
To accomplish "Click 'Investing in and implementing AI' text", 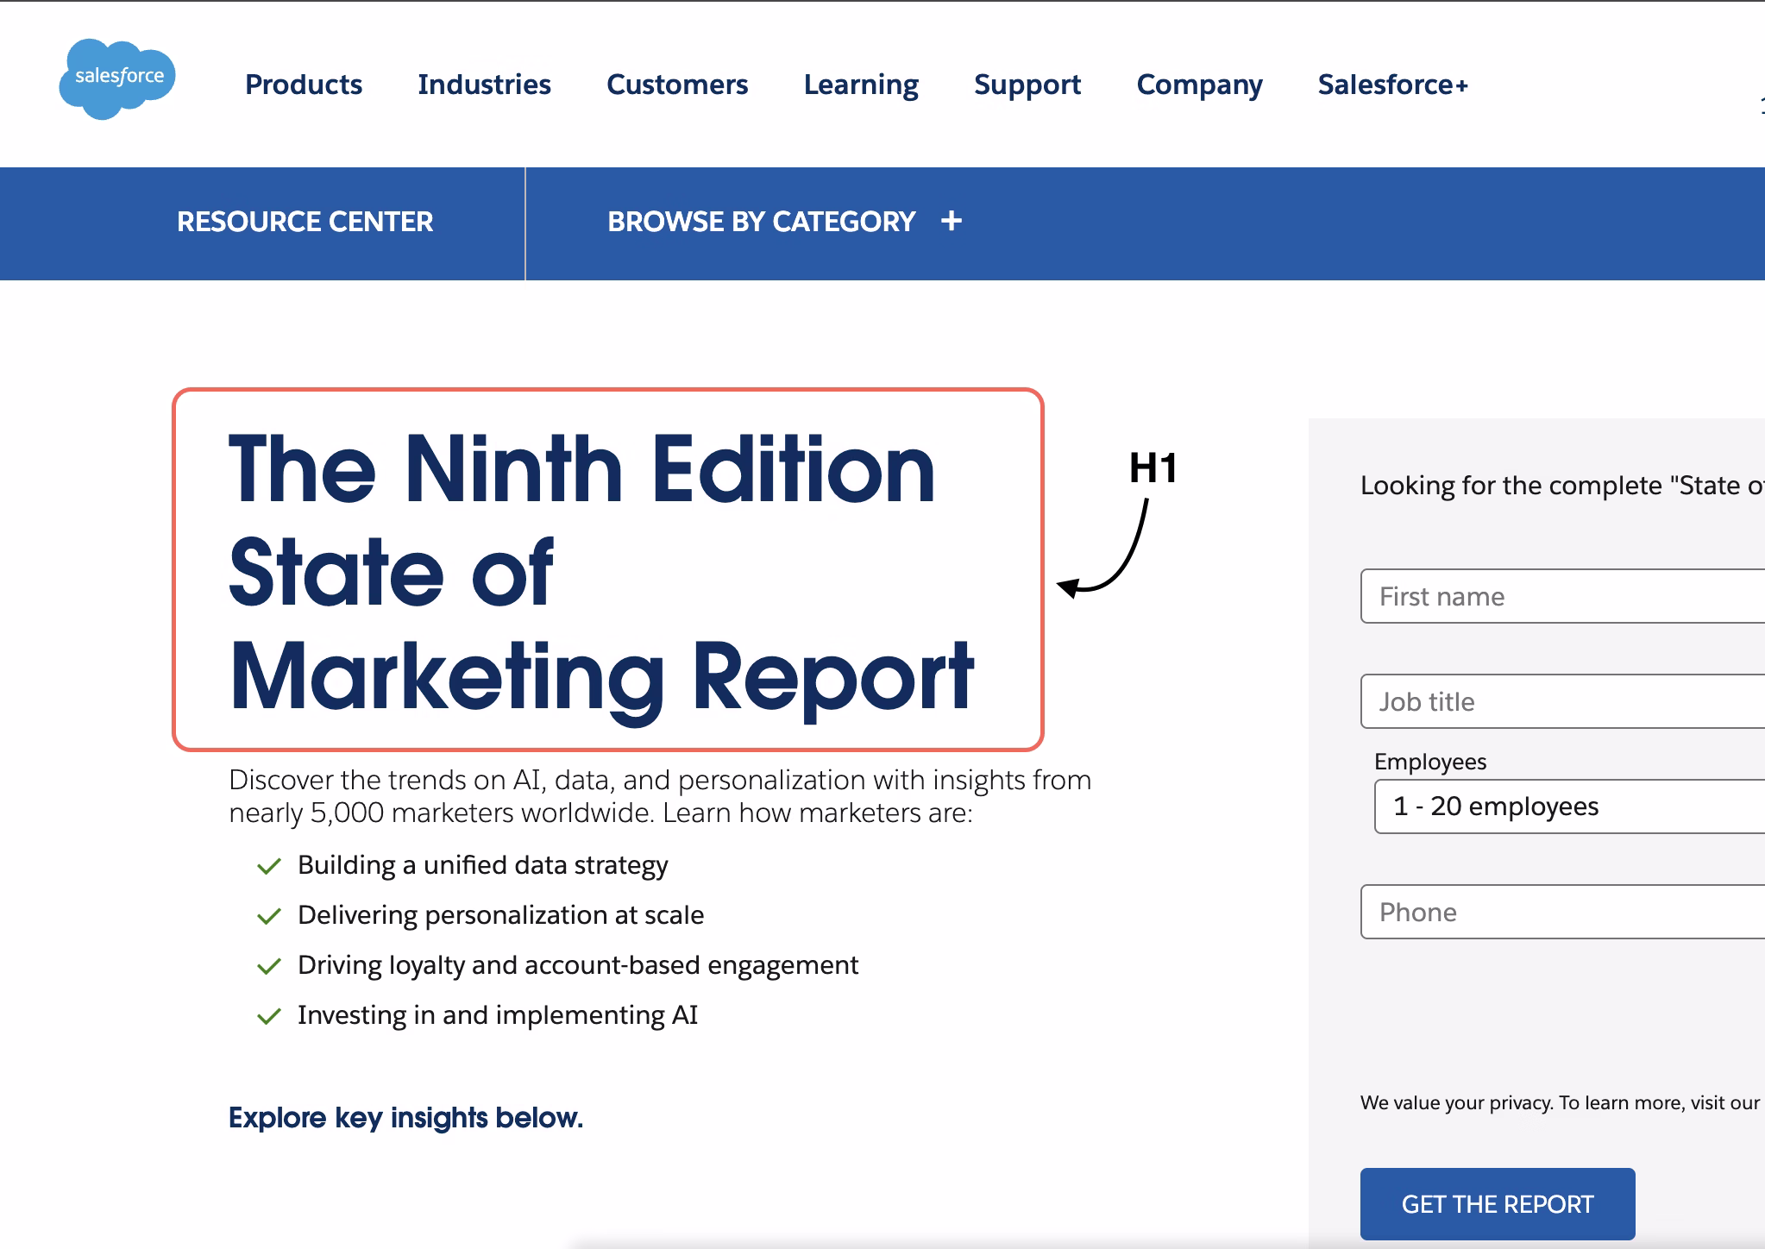I will click(x=498, y=1015).
